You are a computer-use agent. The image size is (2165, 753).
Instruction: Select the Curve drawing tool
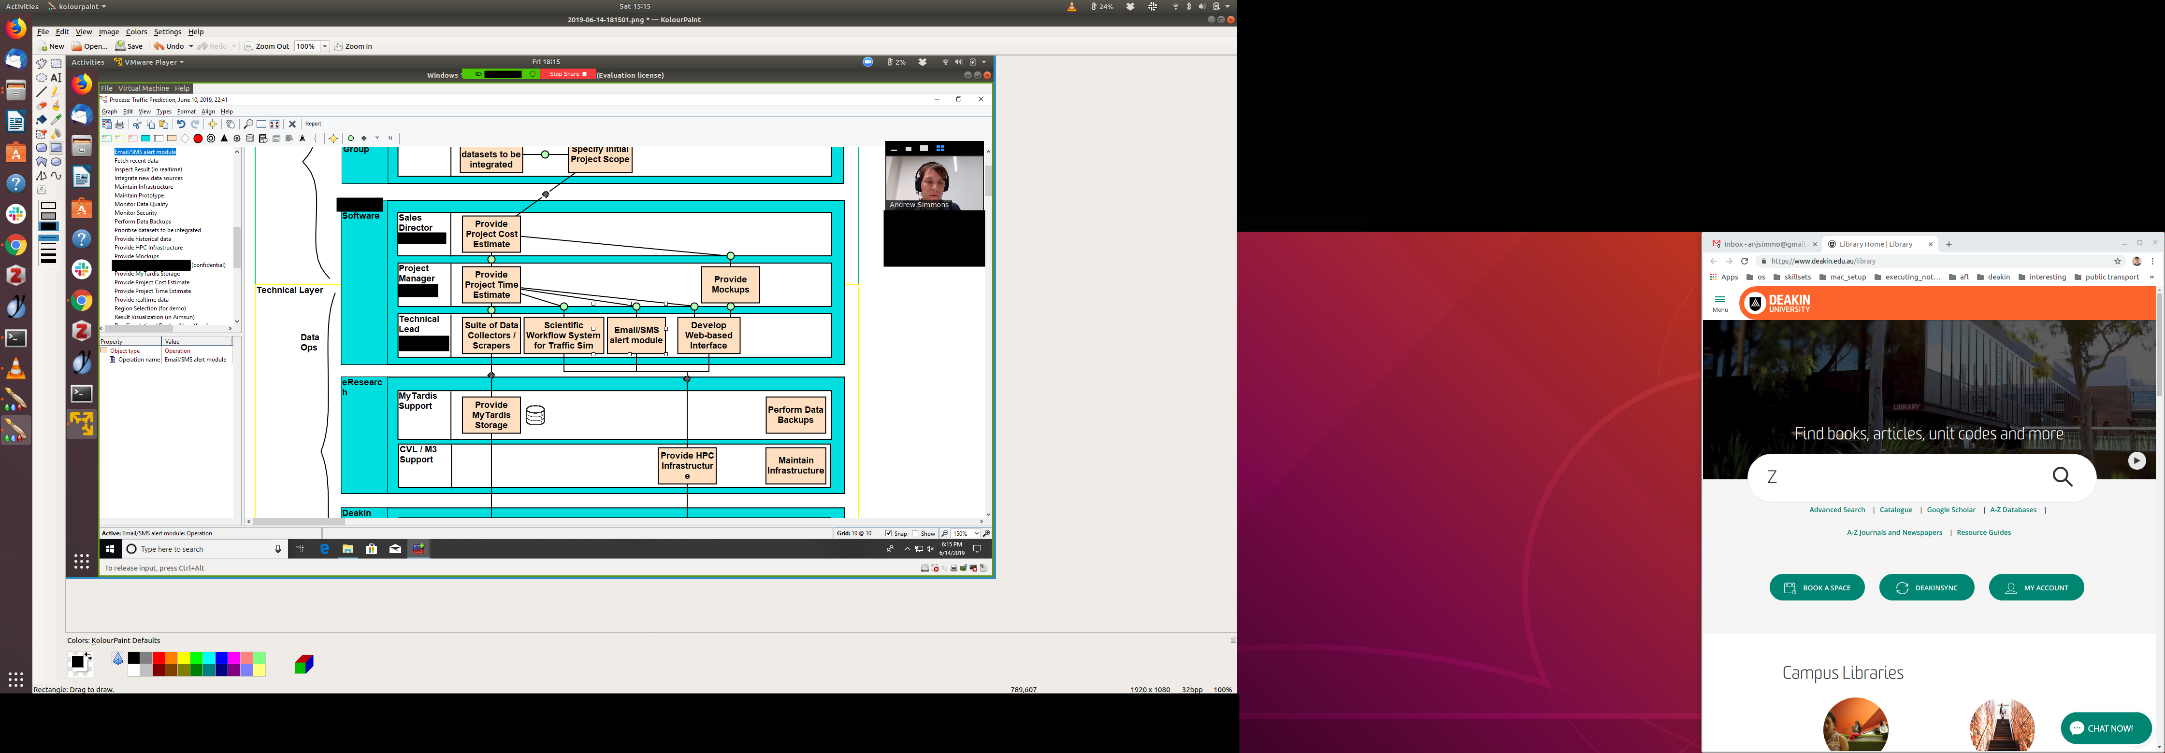pyautogui.click(x=57, y=176)
